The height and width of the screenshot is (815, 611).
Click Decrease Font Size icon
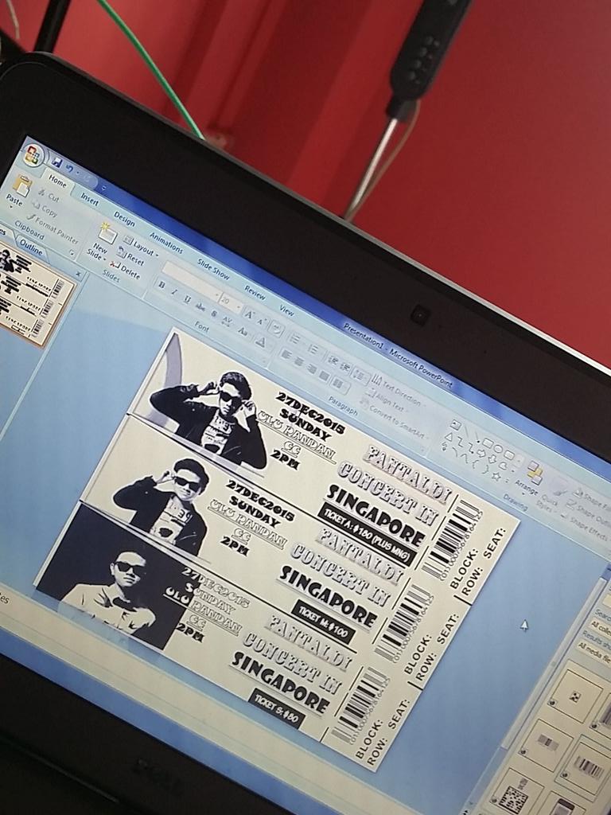click(x=263, y=322)
